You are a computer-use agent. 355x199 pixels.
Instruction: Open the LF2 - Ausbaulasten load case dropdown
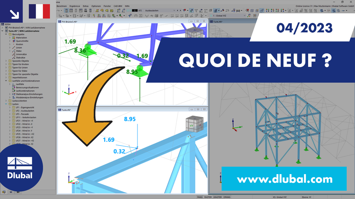coord(174,10)
